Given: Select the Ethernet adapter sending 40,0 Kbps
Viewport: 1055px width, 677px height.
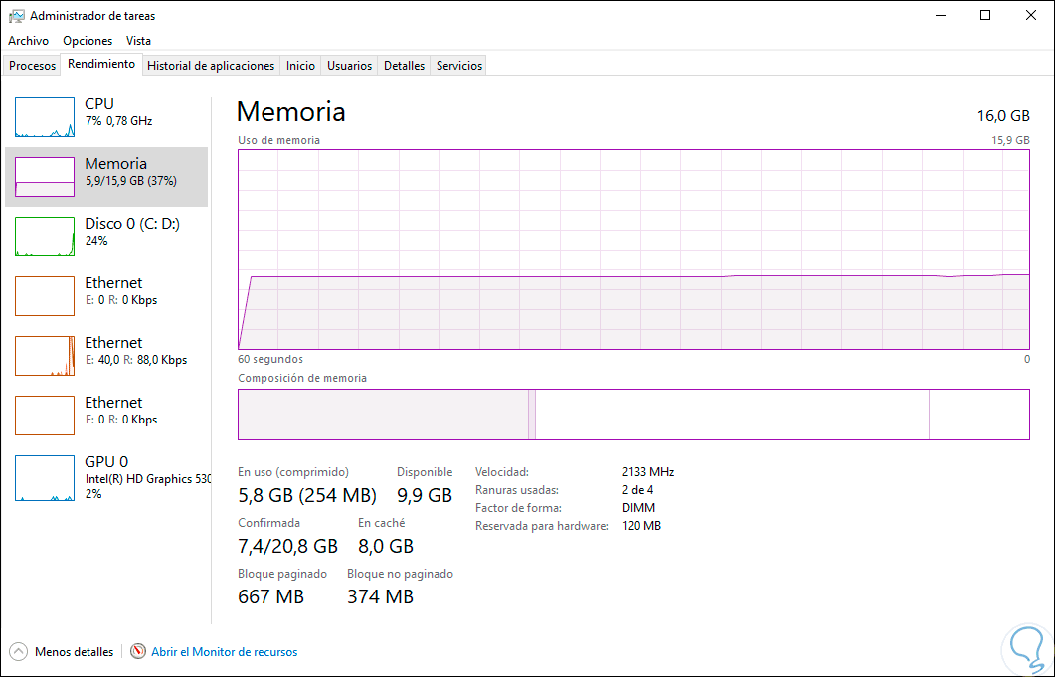Looking at the screenshot, I should (x=45, y=356).
